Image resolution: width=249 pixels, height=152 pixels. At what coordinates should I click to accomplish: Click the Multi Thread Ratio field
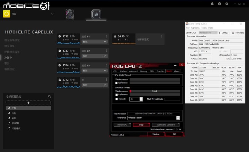tap(172, 99)
